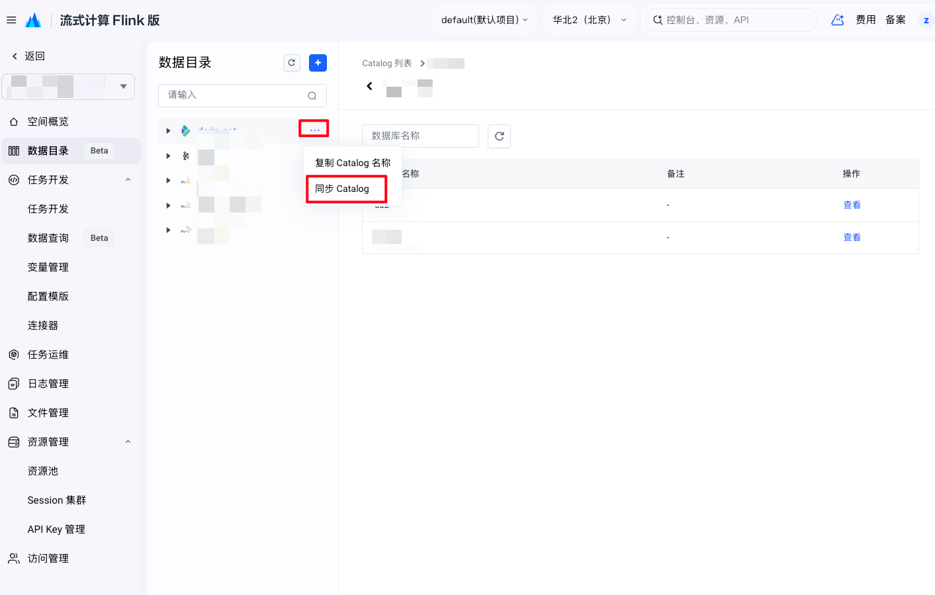Click the back arrow below the breadcrumb
Viewport: 935px width, 595px height.
(369, 86)
